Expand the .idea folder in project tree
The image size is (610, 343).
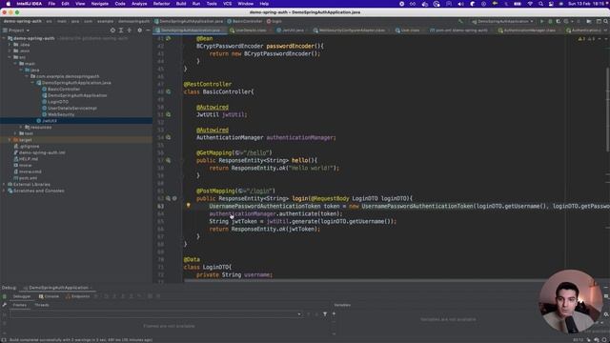point(10,45)
